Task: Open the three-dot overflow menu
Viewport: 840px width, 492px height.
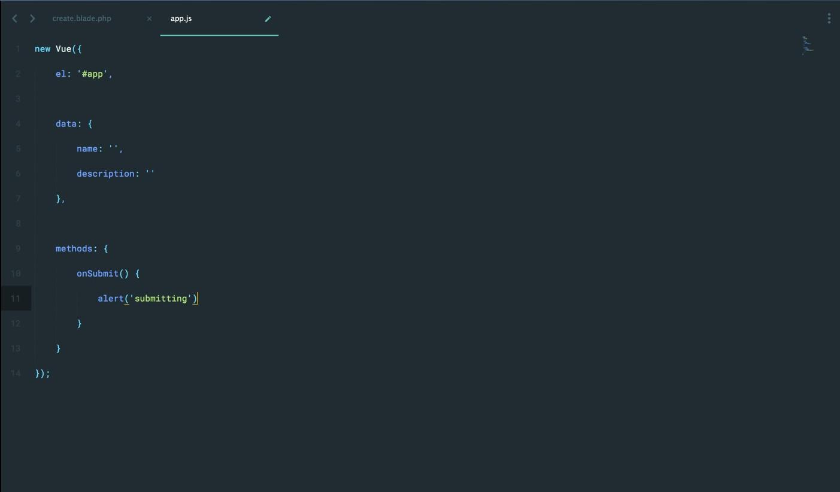Action: point(829,19)
